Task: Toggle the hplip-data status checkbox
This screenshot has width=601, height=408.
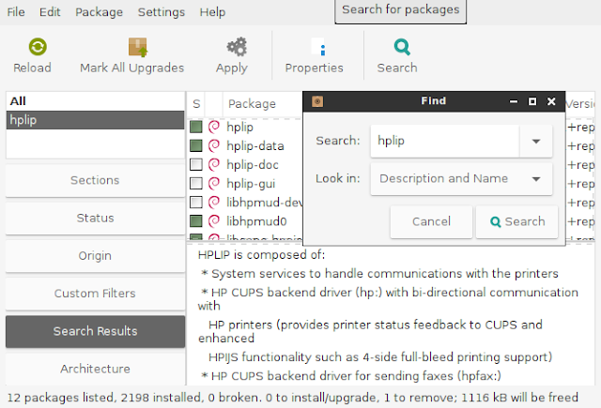Action: [196, 145]
